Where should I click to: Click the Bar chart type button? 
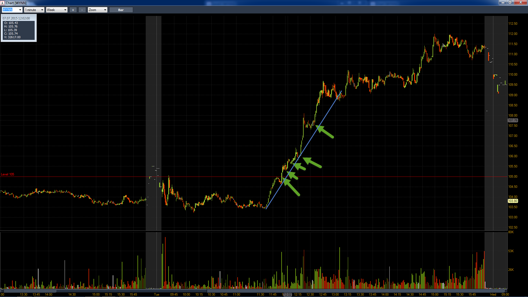[x=121, y=10]
